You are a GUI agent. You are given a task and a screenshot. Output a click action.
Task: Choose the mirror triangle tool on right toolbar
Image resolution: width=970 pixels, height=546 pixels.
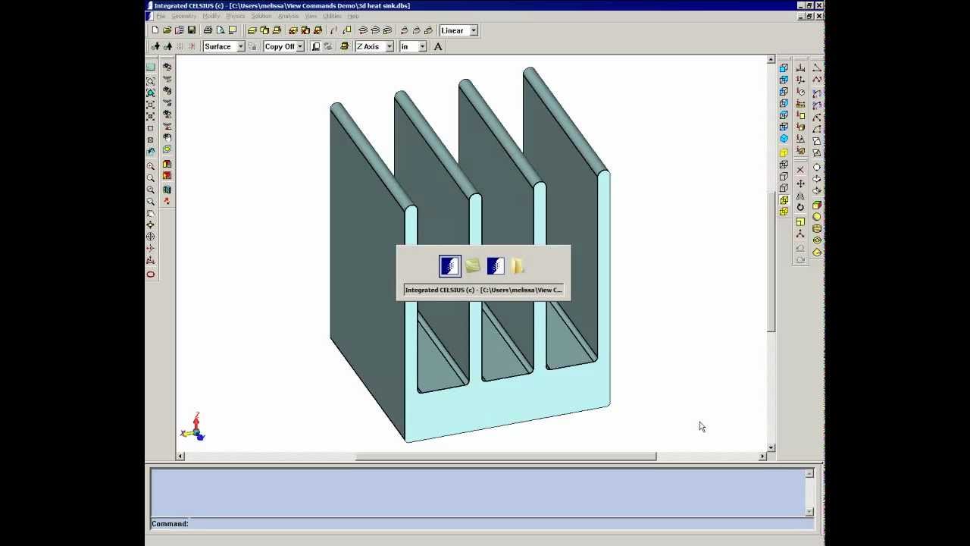tap(800, 196)
